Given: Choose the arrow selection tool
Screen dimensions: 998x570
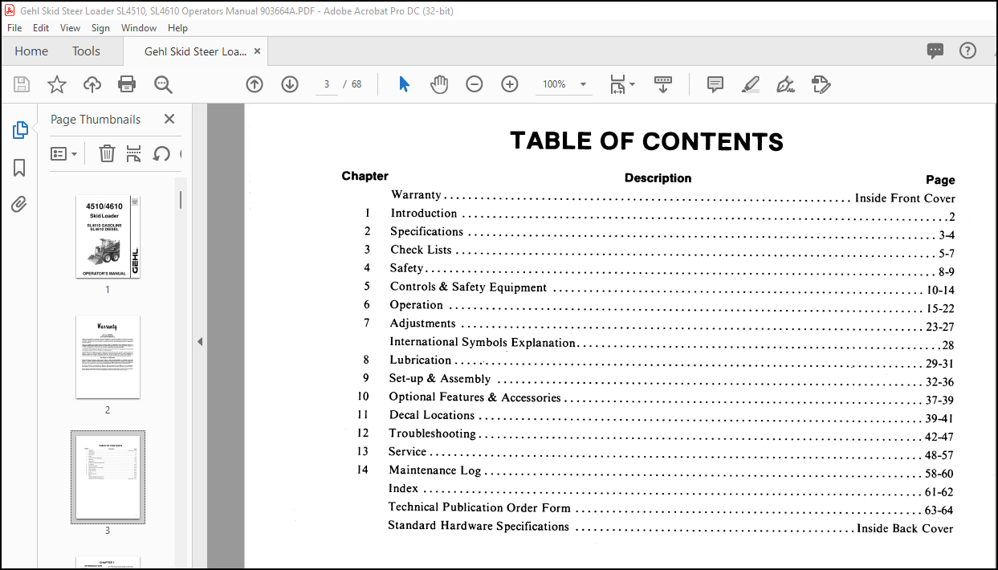Looking at the screenshot, I should tap(404, 84).
